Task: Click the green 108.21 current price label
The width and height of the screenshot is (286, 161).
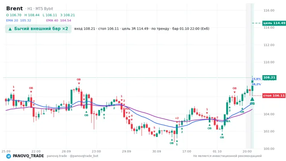Action: coord(269,77)
